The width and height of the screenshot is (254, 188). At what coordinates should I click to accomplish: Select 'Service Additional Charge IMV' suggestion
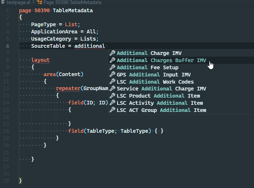[181, 89]
